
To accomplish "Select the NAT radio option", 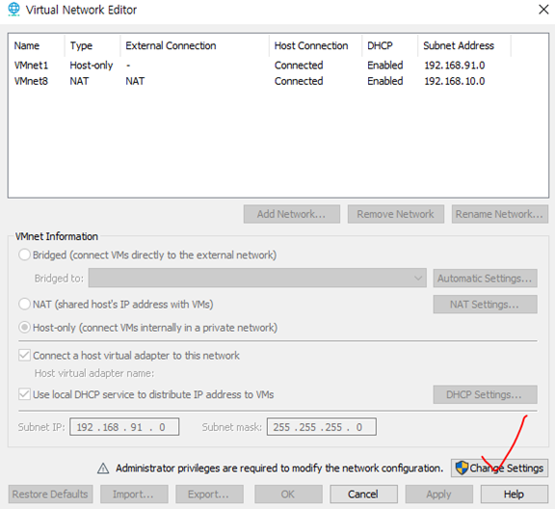I will pyautogui.click(x=24, y=304).
